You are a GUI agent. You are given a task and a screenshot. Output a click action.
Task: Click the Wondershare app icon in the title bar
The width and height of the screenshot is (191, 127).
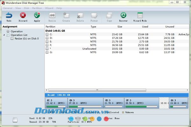coord(3,3)
